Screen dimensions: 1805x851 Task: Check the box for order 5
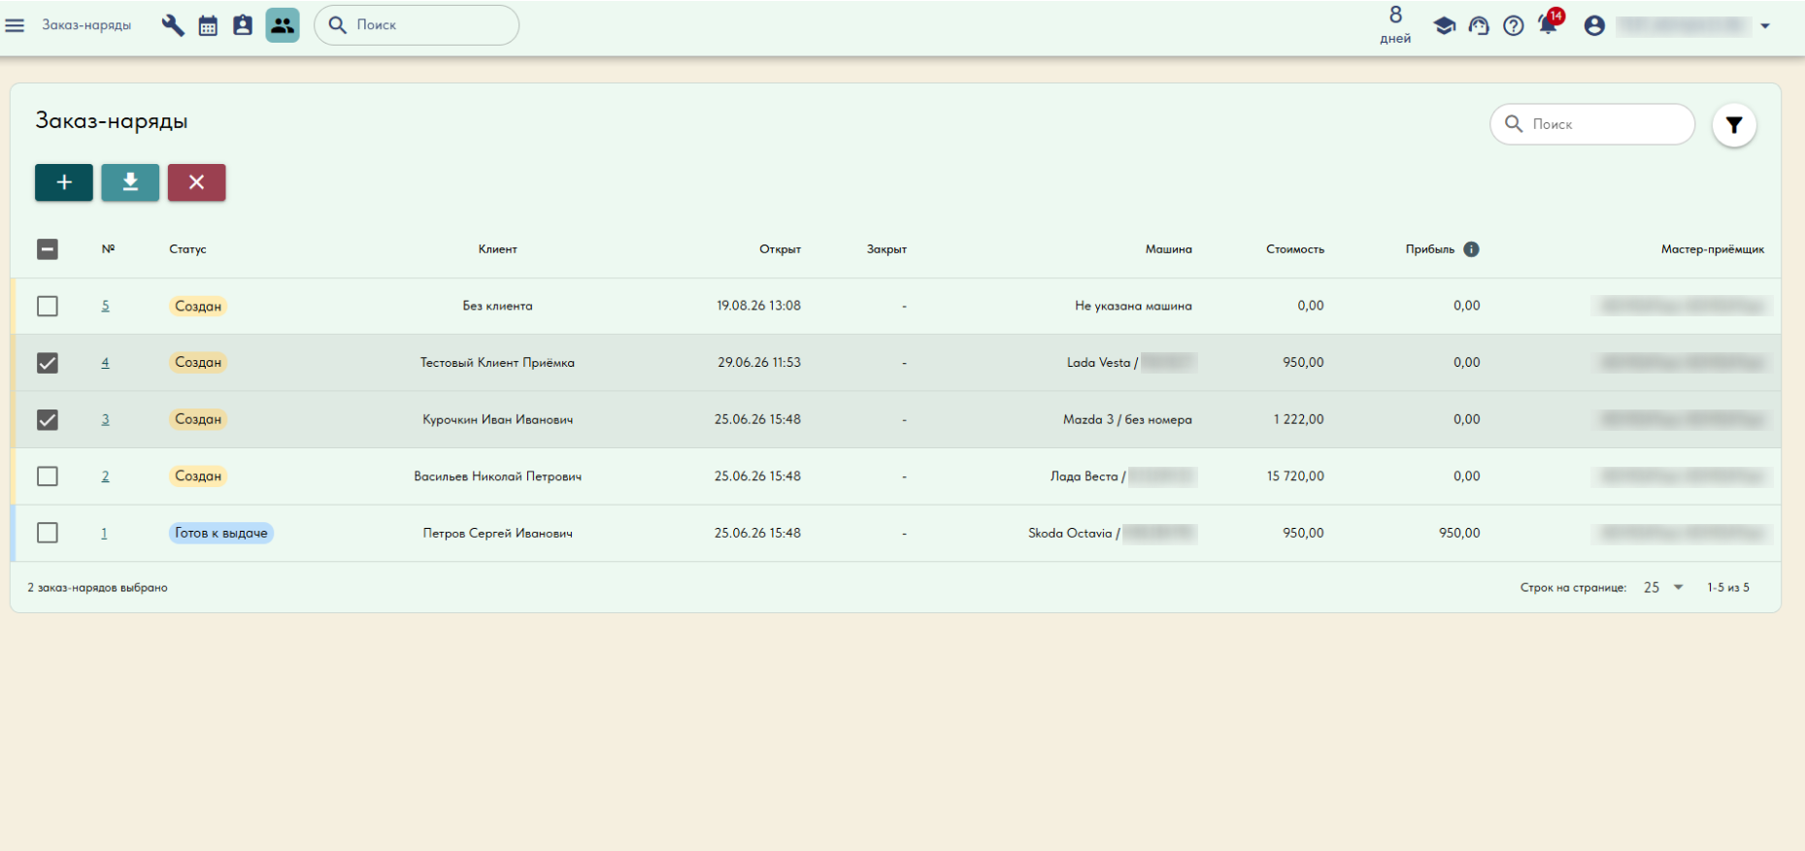[48, 306]
